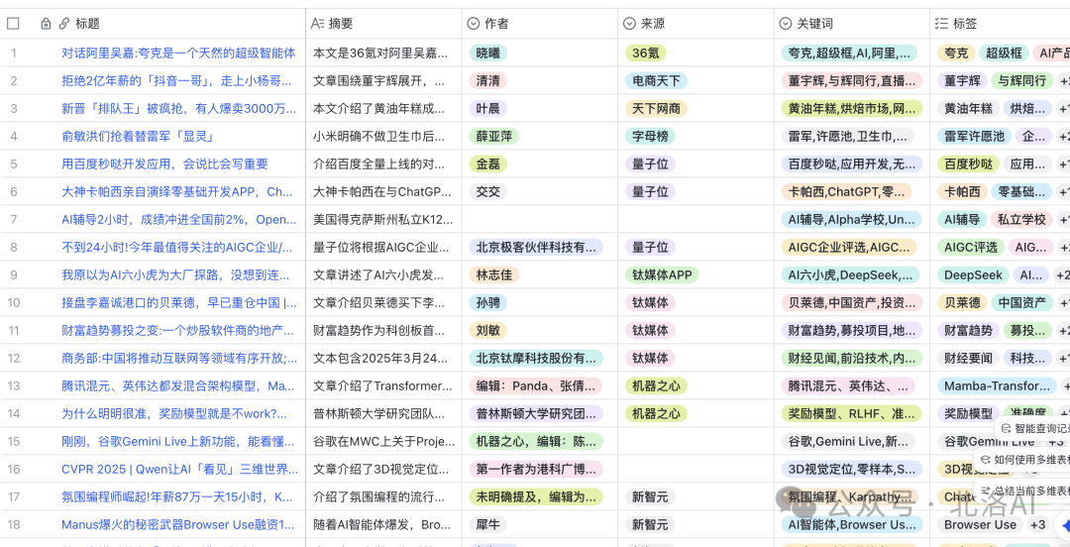The height and width of the screenshot is (547, 1070).
Task: Click label tag 与辉同行 in row 2
Action: point(1022,80)
